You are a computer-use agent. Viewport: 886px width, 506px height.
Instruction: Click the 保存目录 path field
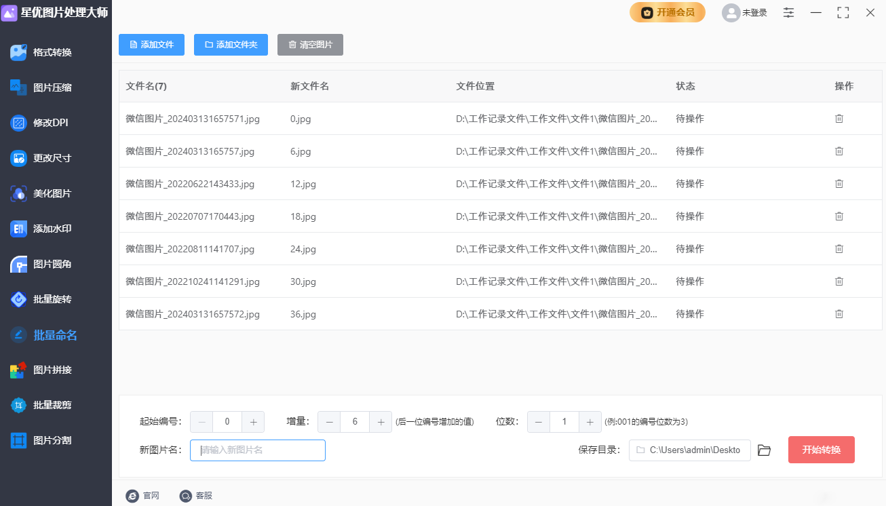click(x=690, y=450)
